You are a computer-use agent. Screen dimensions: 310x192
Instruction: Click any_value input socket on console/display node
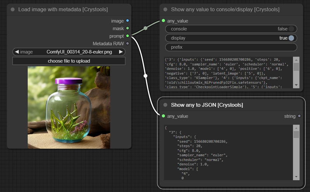point(163,21)
